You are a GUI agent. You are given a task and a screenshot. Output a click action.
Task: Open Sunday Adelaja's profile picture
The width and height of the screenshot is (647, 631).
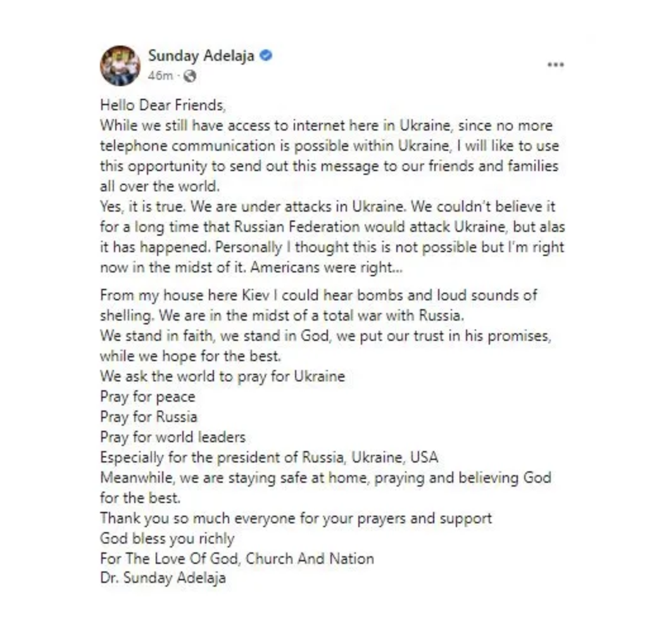pyautogui.click(x=120, y=66)
